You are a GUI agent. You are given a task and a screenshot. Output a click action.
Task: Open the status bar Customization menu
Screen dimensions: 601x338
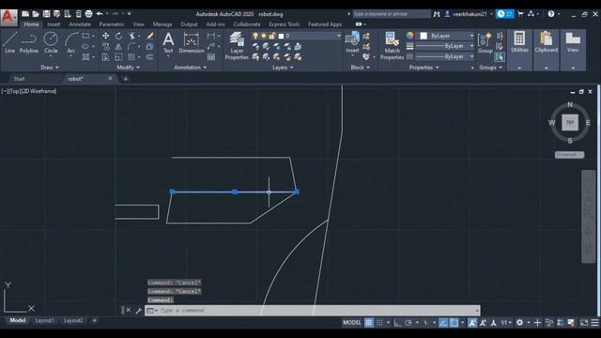594,323
